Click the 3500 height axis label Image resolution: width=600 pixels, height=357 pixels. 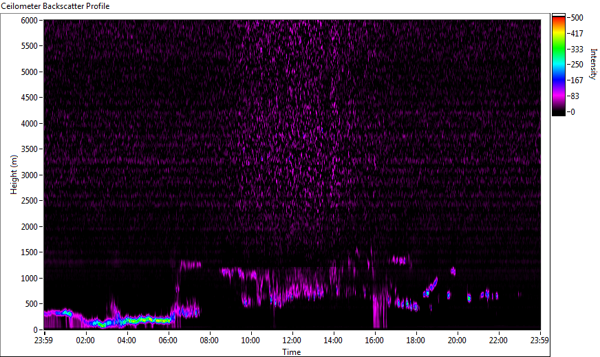point(29,149)
